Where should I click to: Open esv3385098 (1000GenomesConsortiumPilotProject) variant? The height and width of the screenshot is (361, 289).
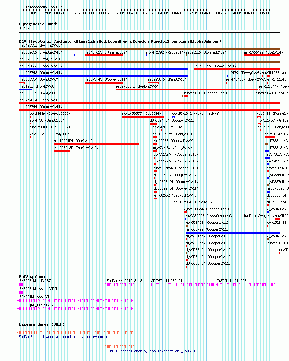230,216
